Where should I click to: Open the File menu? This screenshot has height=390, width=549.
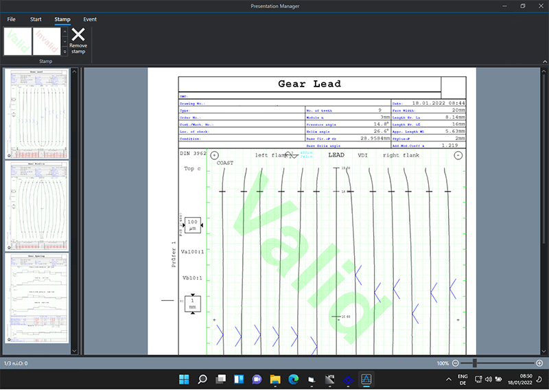point(11,19)
